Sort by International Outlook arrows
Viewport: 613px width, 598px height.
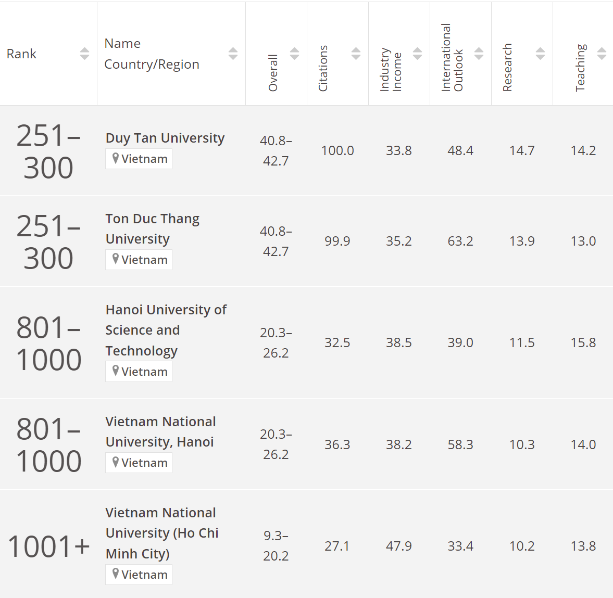479,54
